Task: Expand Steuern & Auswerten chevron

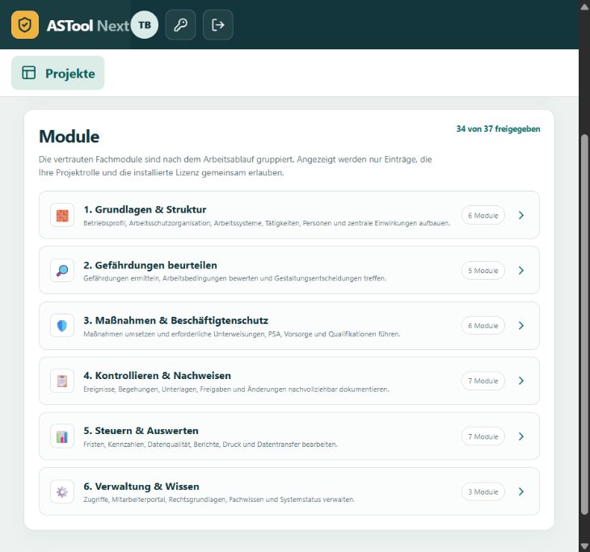Action: click(x=521, y=436)
